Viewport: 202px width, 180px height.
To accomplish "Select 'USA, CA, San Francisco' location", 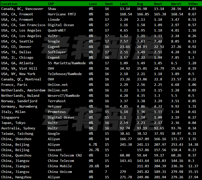I will [23, 25].
